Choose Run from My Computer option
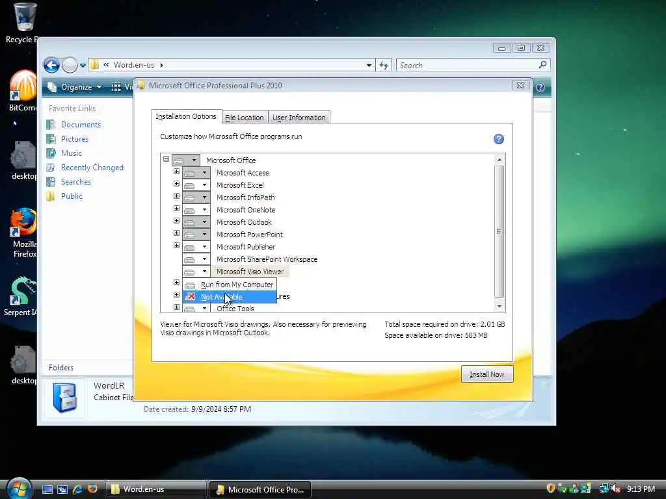Image resolution: width=666 pixels, height=499 pixels. pyautogui.click(x=230, y=285)
